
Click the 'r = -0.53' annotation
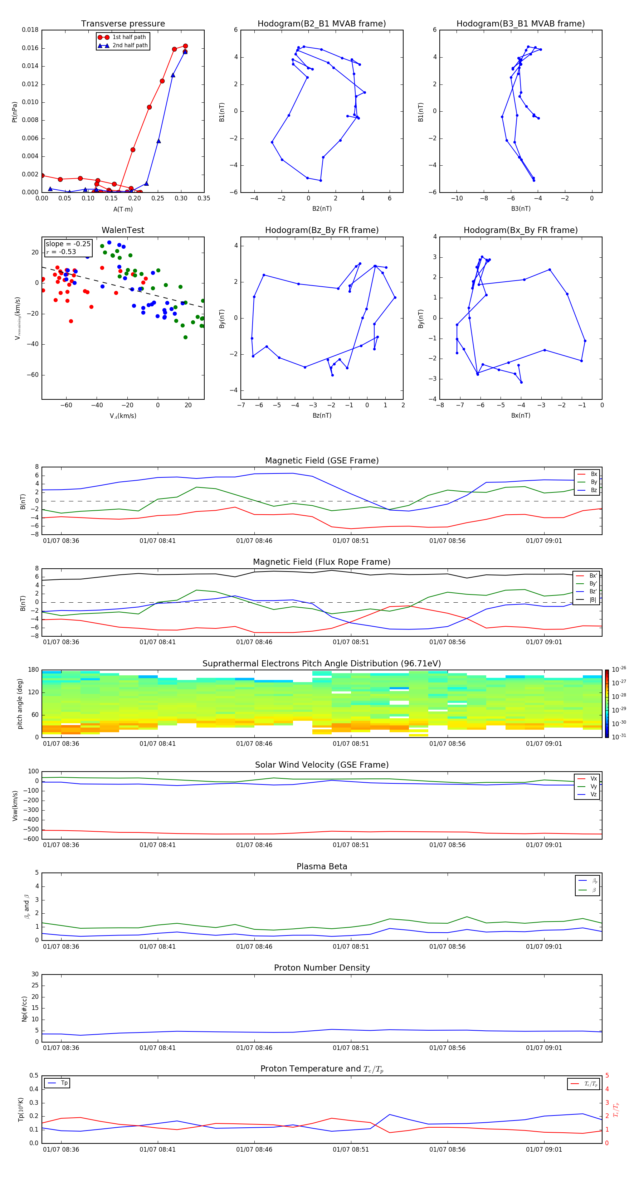(x=61, y=252)
